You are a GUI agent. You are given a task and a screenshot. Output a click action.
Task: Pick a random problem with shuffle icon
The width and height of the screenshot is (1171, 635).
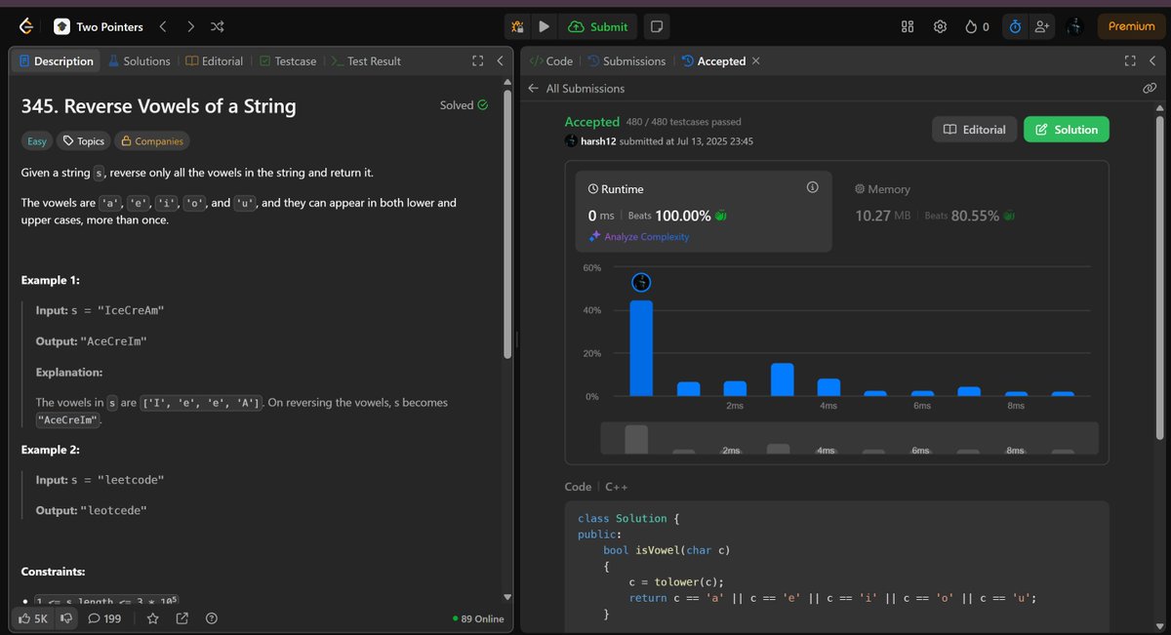[218, 26]
